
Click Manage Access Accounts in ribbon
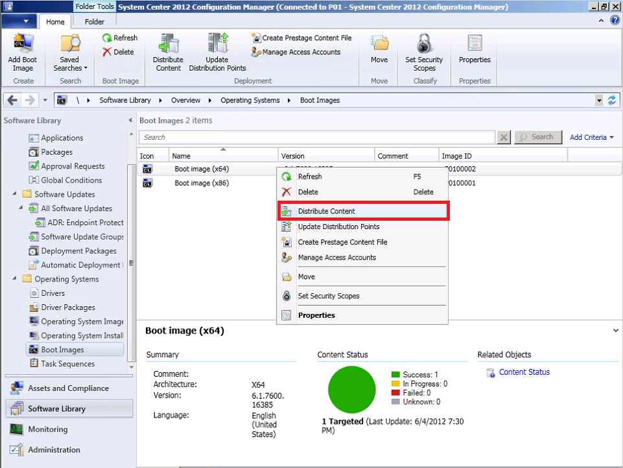click(296, 52)
